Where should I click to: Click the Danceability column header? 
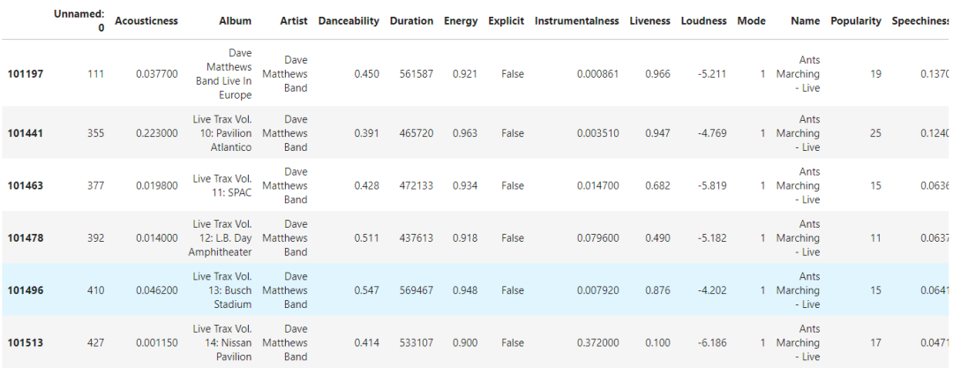(349, 20)
